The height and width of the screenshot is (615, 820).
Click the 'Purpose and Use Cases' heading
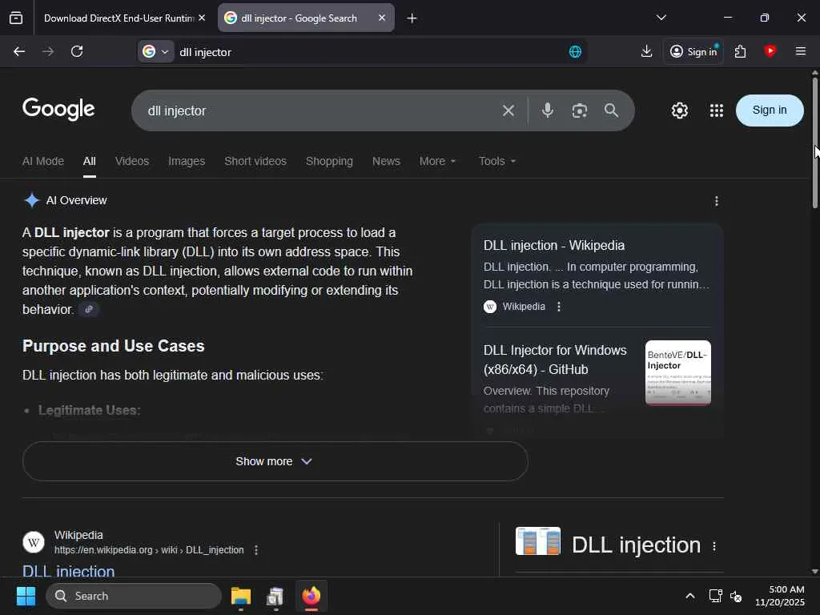pos(114,346)
